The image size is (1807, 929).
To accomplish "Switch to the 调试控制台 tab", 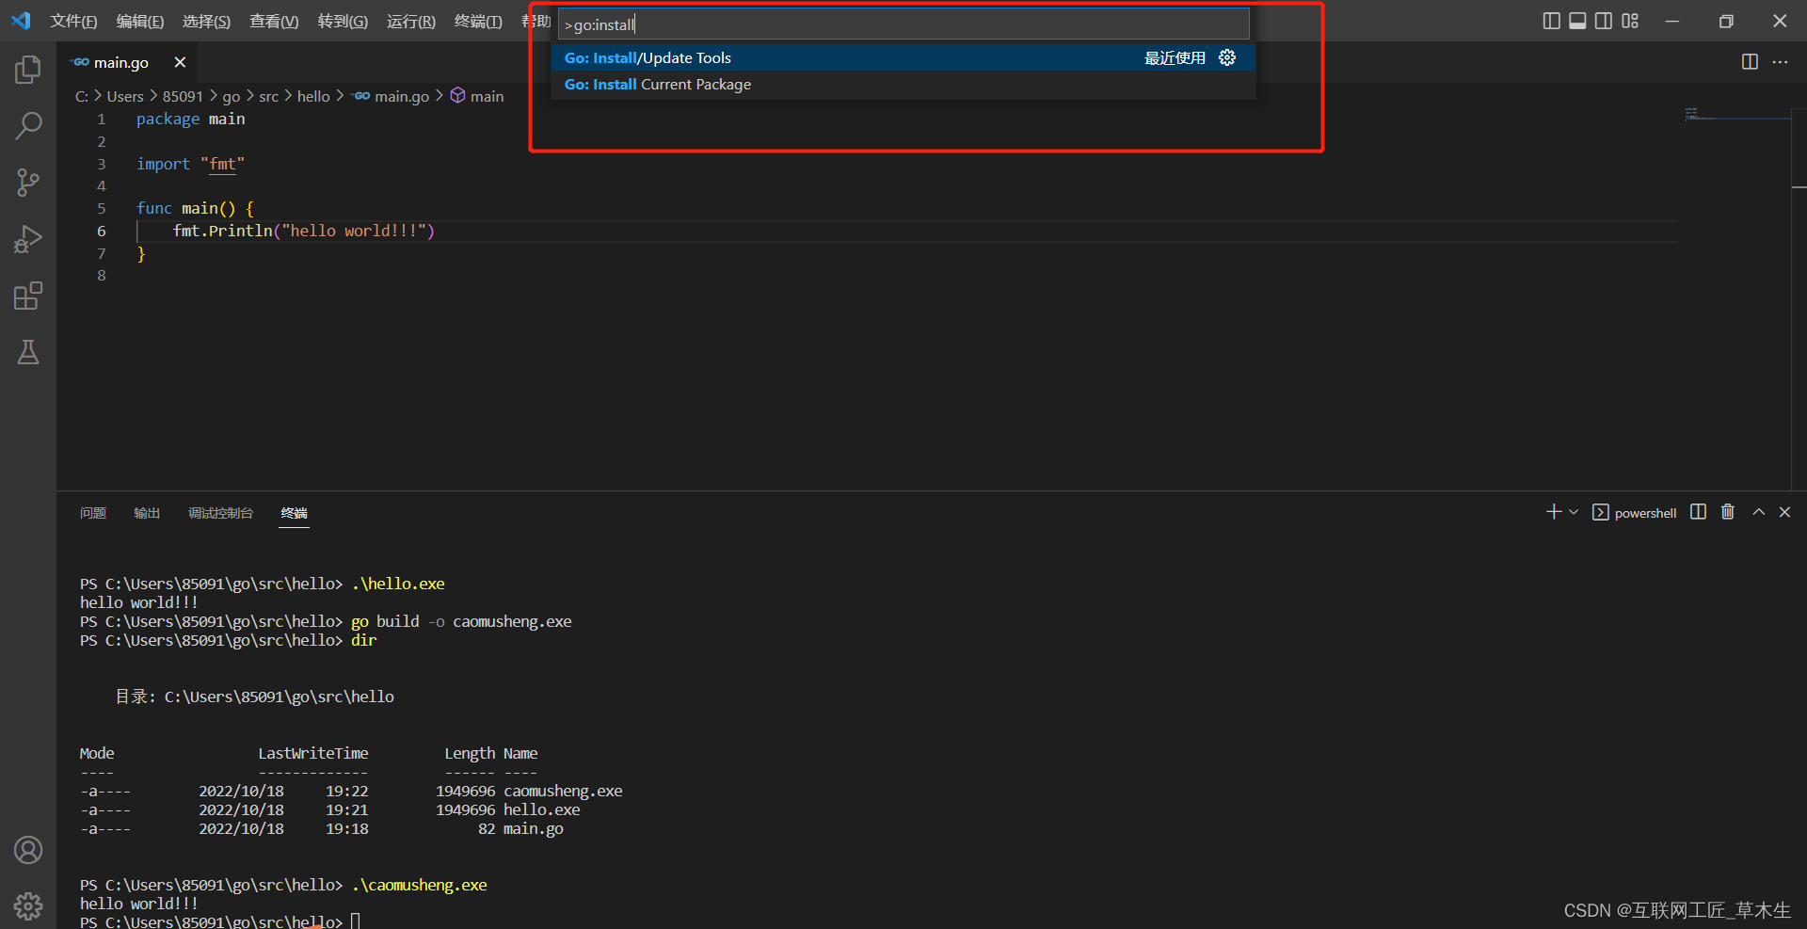I will coord(220,513).
